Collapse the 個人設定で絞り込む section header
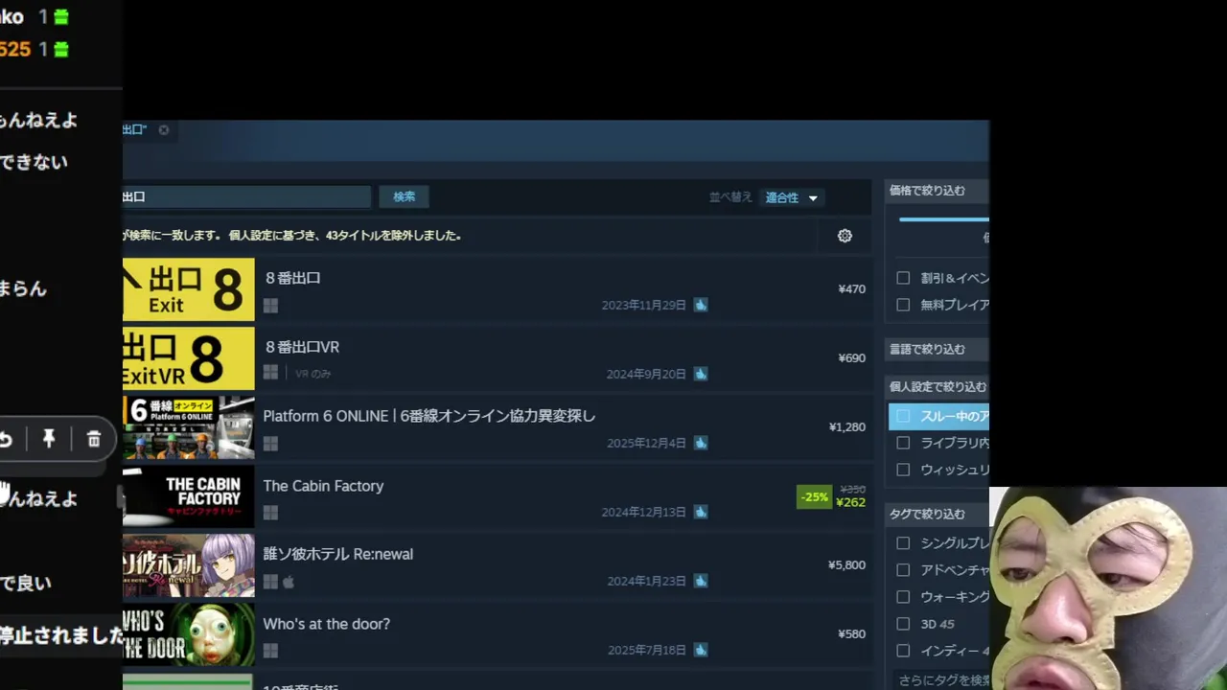Viewport: 1227px width, 690px height. coord(937,386)
